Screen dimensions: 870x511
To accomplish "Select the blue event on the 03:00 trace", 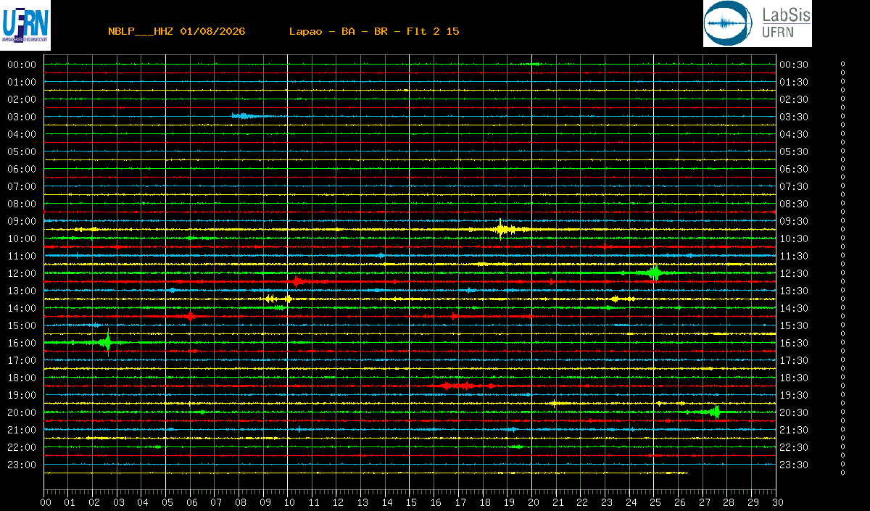I will click(245, 116).
